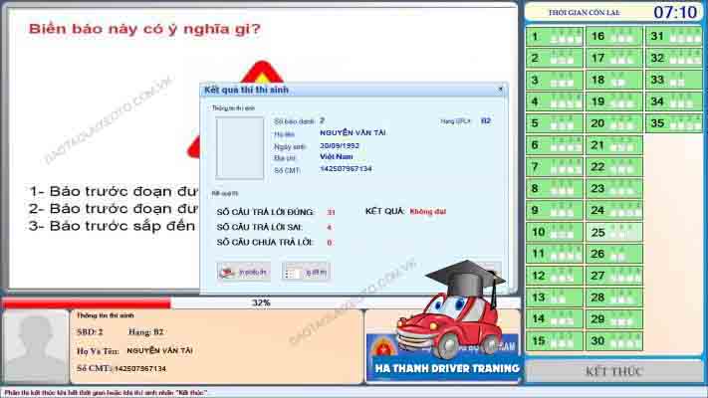Click the 32% progress bar
Image resolution: width=708 pixels, height=398 pixels.
point(260,302)
